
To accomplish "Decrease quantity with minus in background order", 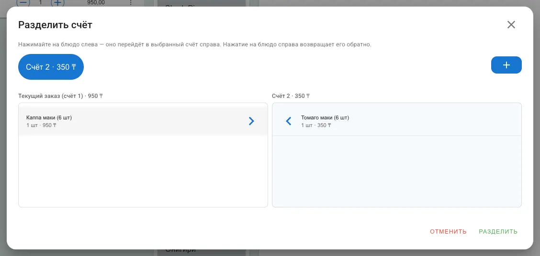I will [x=23, y=3].
